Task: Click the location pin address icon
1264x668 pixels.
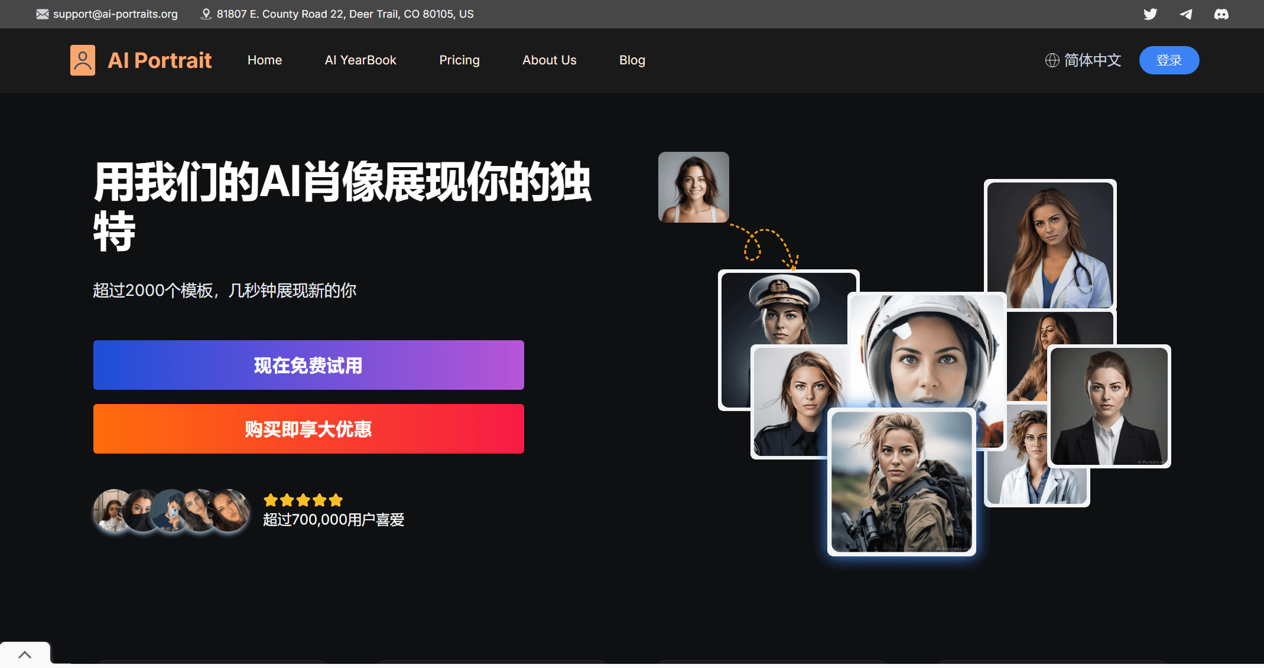Action: coord(206,14)
